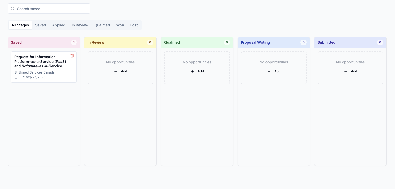Click No opportunities text in Proposal Writing column

[x=274, y=62]
